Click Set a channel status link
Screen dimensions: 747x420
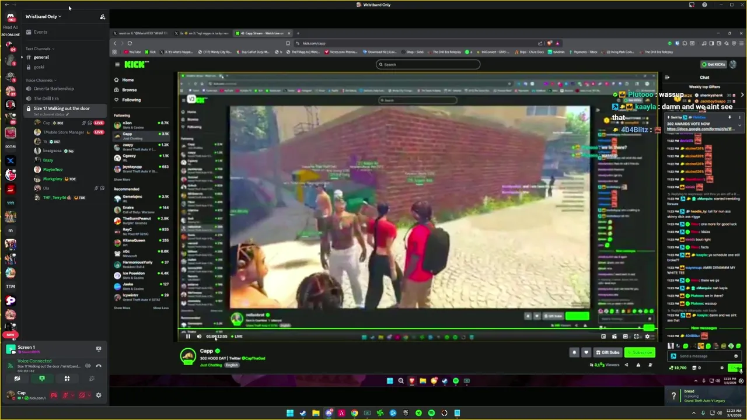[51, 114]
